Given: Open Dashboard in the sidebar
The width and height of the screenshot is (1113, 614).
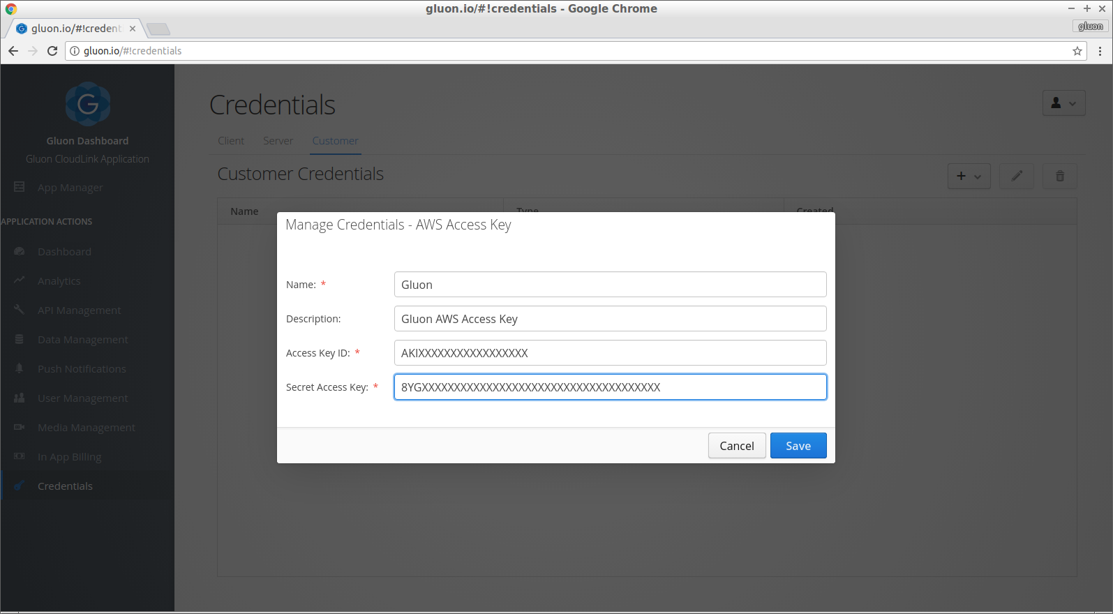Looking at the screenshot, I should click(64, 252).
